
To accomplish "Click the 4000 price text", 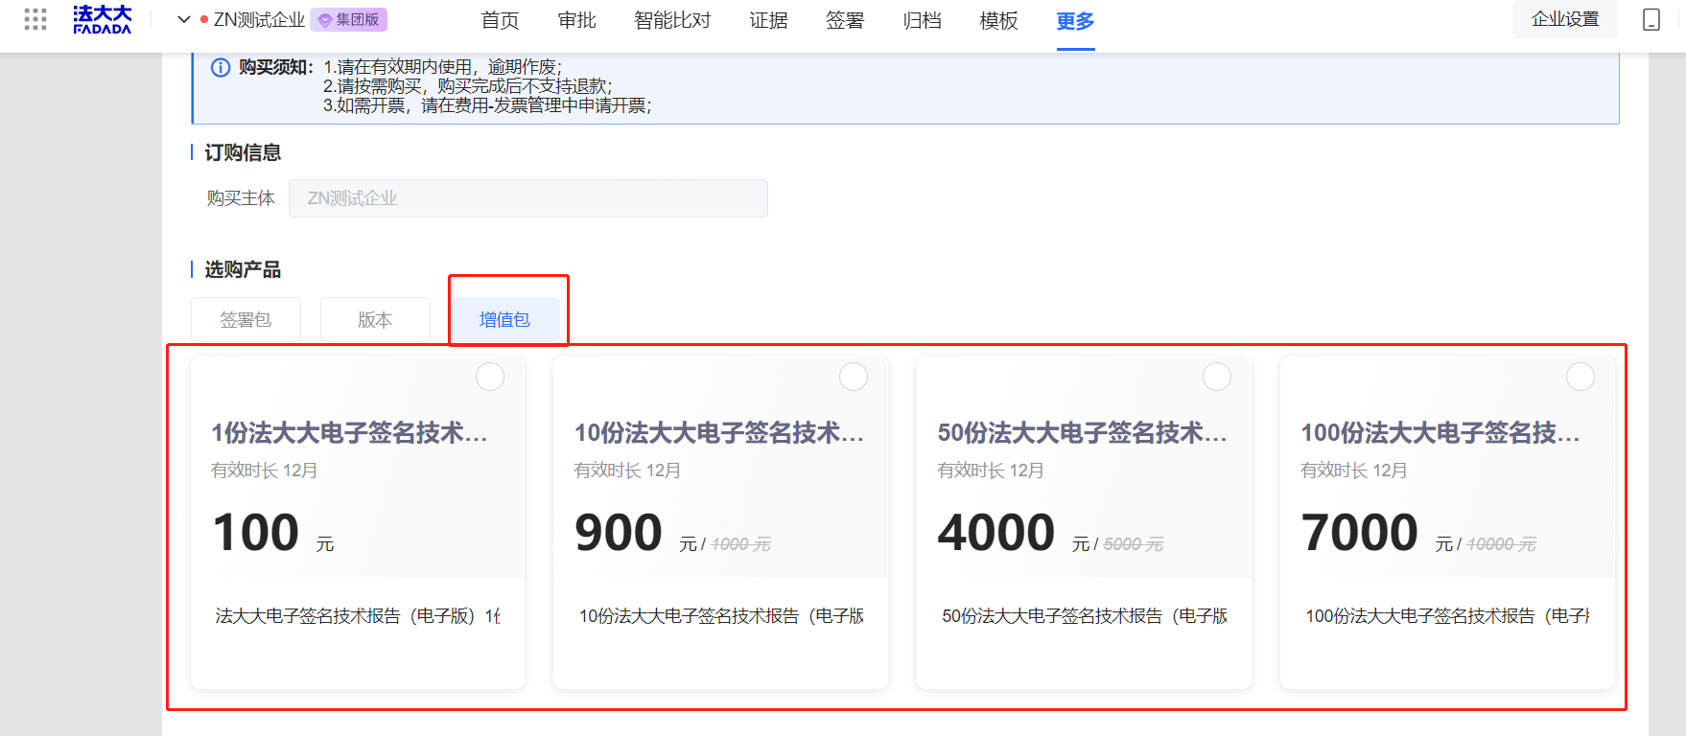I will (996, 533).
